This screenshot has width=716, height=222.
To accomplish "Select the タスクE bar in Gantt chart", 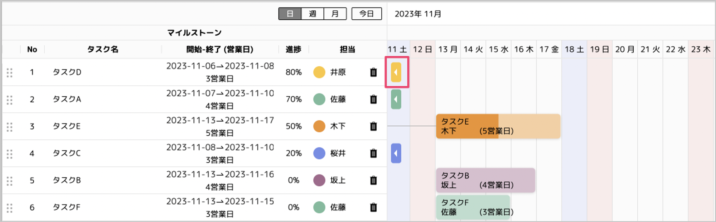I will [498, 126].
